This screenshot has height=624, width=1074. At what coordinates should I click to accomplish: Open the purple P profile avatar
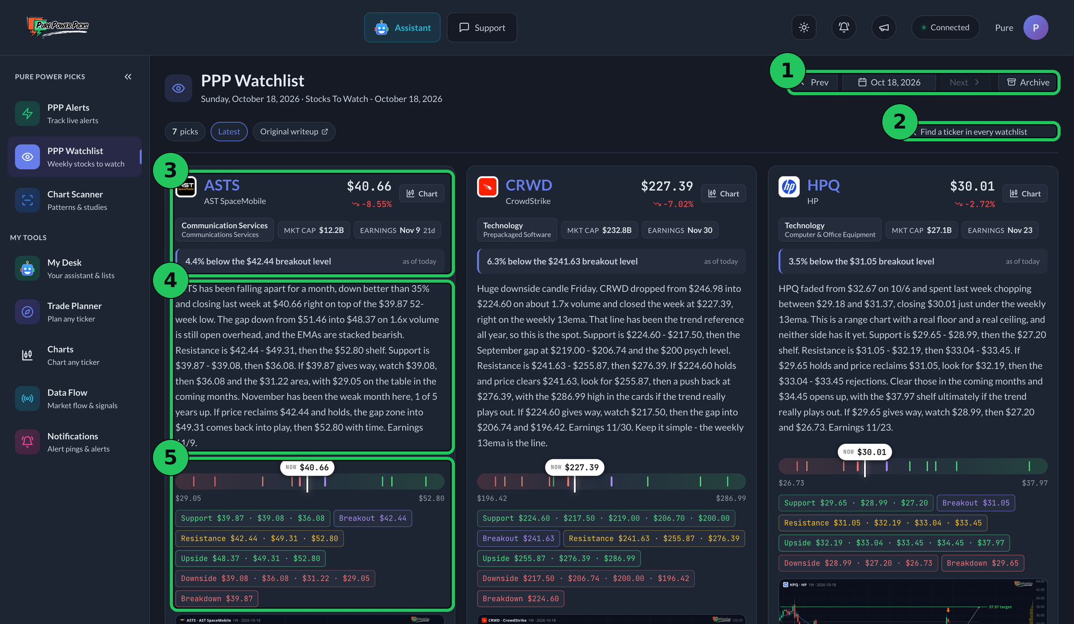coord(1035,27)
